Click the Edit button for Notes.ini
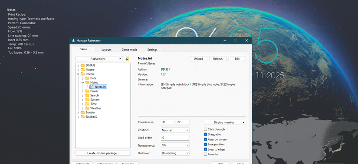The height and width of the screenshot is (164, 358). 237,58
